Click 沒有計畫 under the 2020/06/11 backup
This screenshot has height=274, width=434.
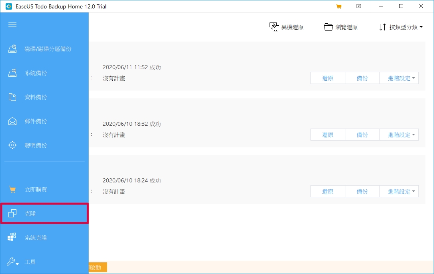[x=114, y=78]
